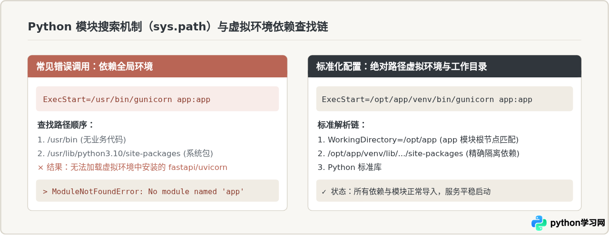
Task: Click the Python logo icon
Action: tap(539, 223)
